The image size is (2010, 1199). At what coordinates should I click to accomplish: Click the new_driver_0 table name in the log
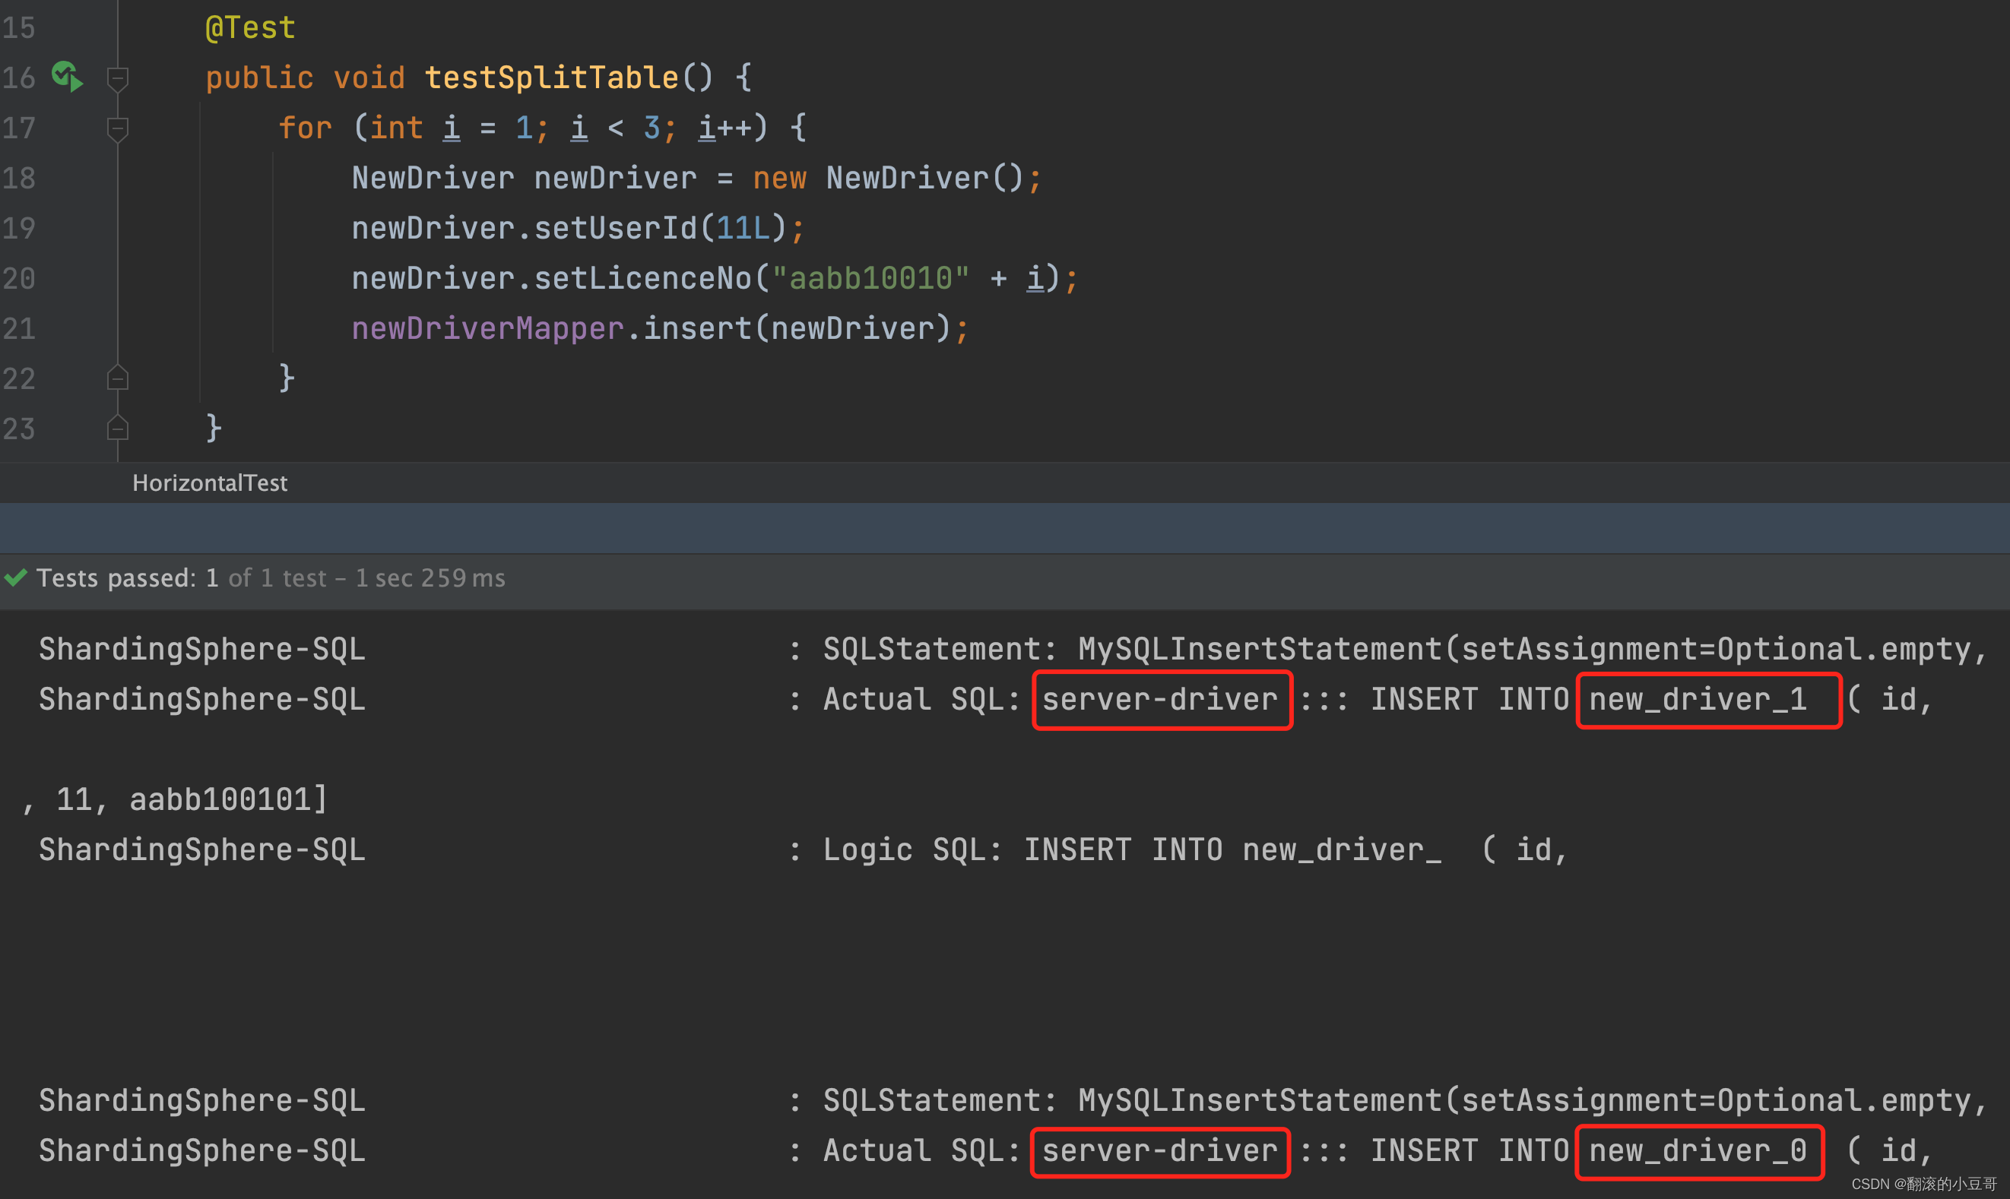coord(1698,1151)
